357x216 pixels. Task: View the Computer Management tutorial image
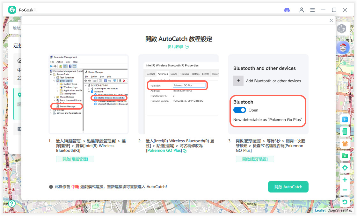(x=89, y=94)
